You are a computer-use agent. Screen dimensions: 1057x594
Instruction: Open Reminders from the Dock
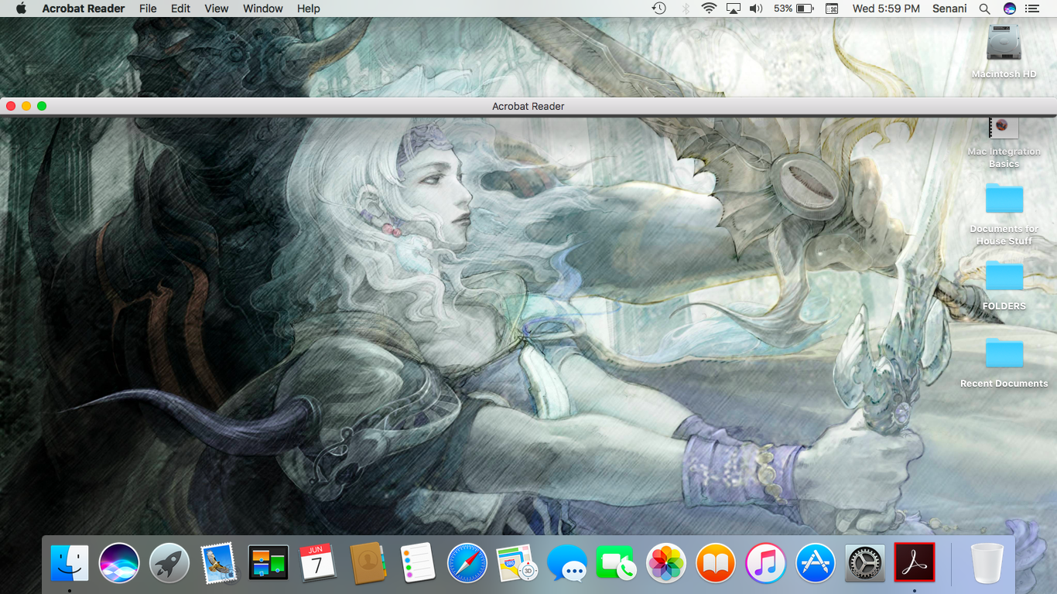(x=418, y=562)
